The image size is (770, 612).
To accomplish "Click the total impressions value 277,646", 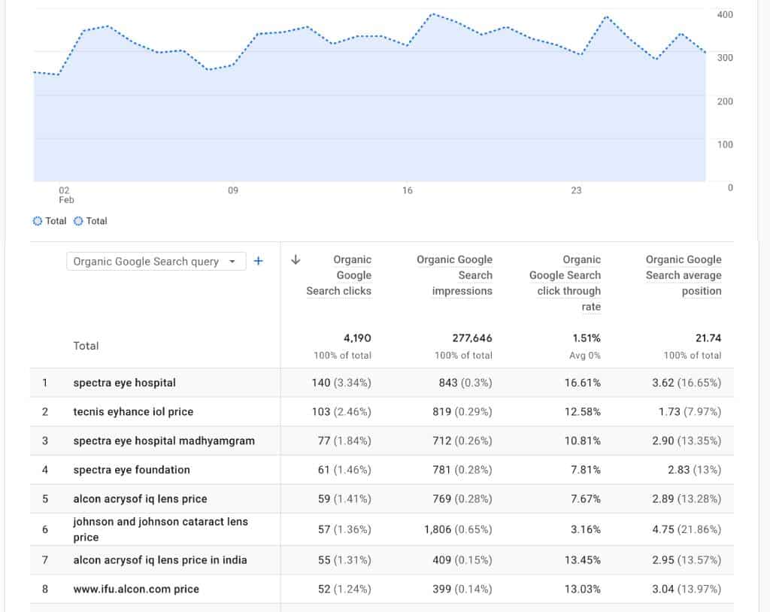I will coord(472,338).
